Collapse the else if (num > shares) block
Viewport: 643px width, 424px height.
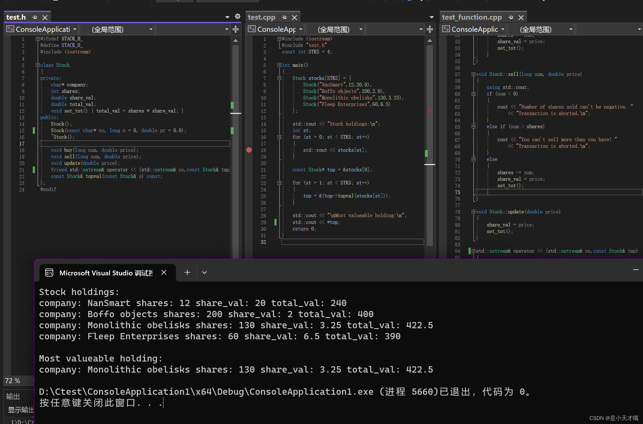point(473,126)
